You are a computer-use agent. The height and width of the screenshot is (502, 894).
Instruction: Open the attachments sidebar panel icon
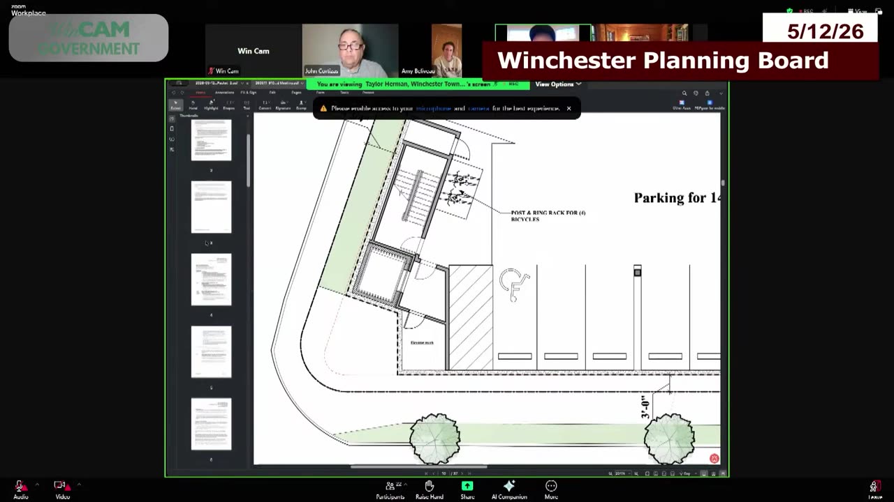(172, 139)
